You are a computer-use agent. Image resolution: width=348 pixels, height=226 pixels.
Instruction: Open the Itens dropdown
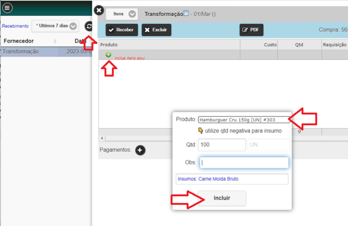click(x=122, y=14)
